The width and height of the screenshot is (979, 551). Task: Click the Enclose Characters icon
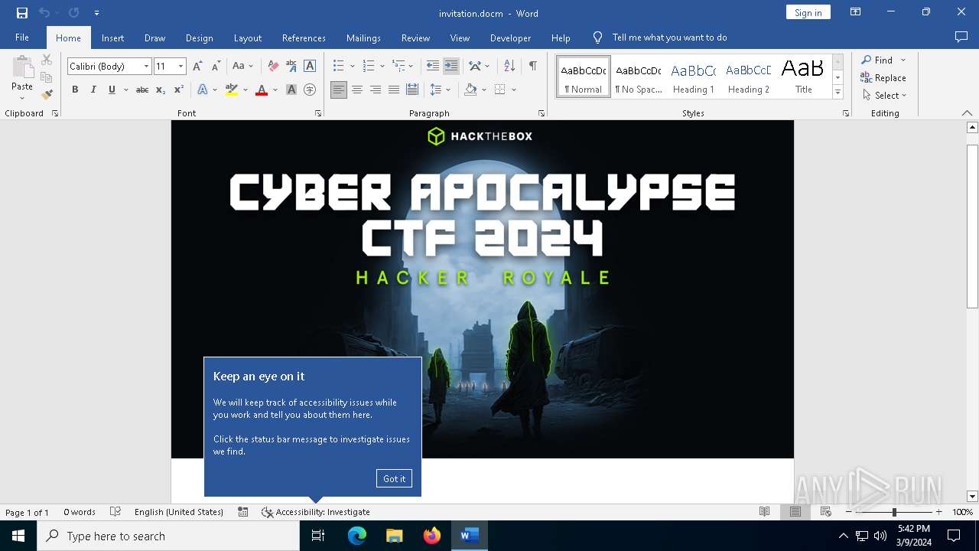[x=310, y=90]
